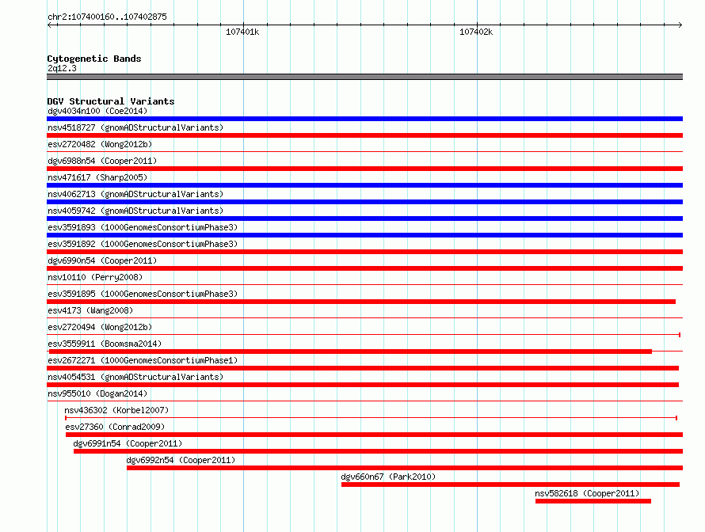Viewport: 705px width, 532px height.
Task: Open esv2672271 (1000GenomesConsortiumPhase1) label
Action: [x=143, y=360]
